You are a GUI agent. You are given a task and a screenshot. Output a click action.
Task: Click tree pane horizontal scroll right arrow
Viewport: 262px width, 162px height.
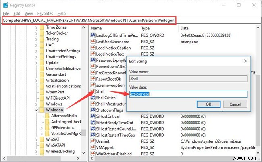click(x=78, y=158)
